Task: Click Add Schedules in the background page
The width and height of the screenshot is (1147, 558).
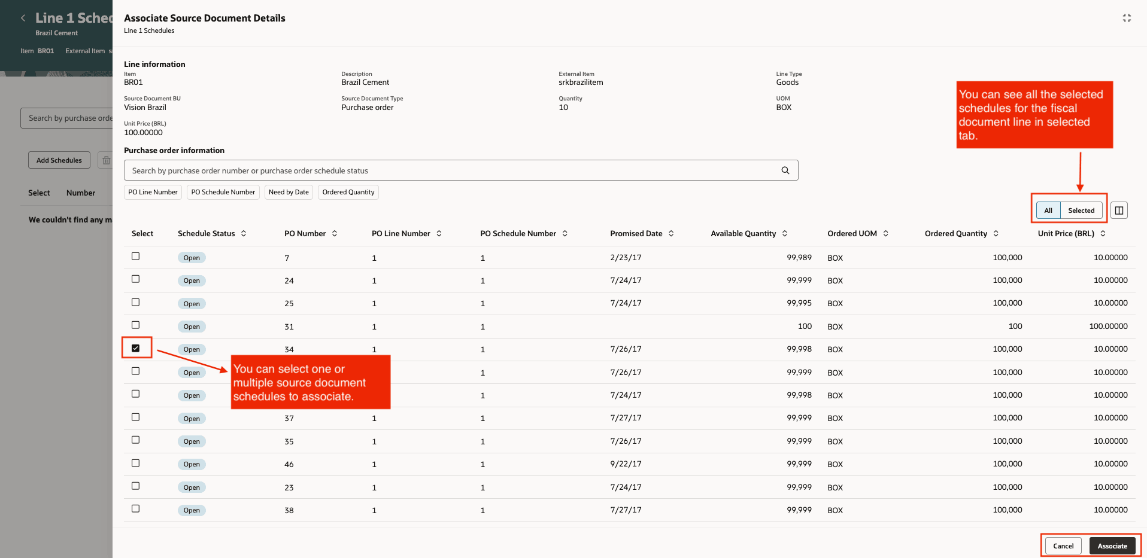Action: tap(59, 160)
